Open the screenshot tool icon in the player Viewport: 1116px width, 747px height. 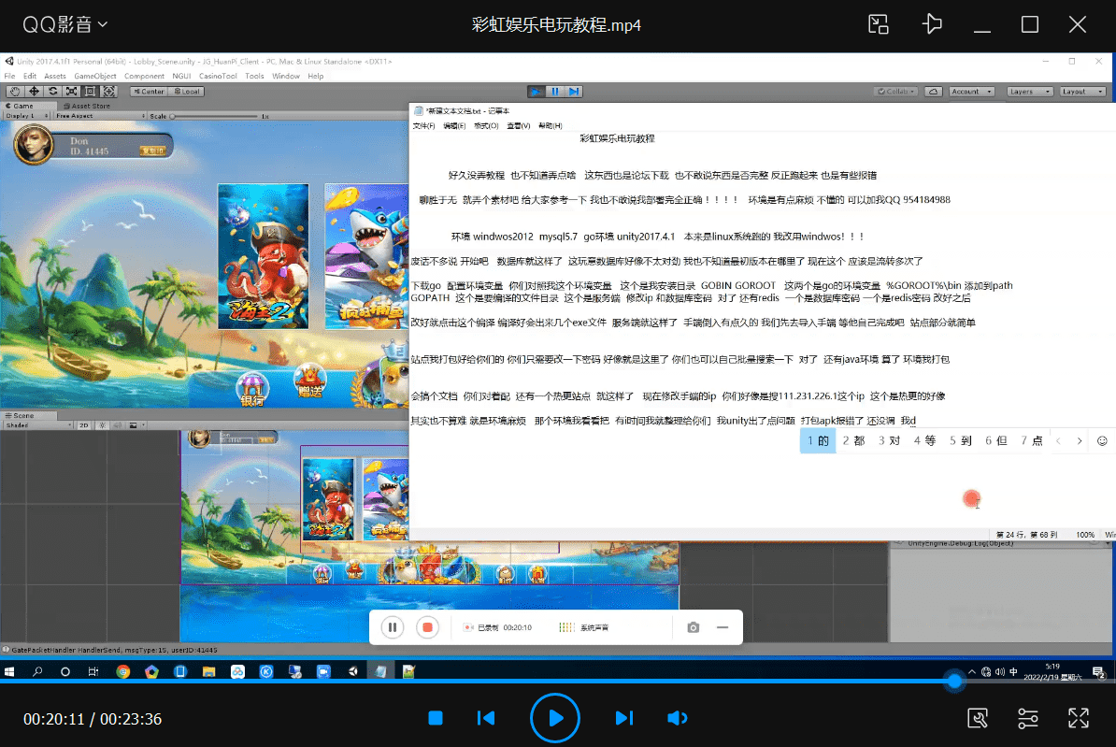978,718
